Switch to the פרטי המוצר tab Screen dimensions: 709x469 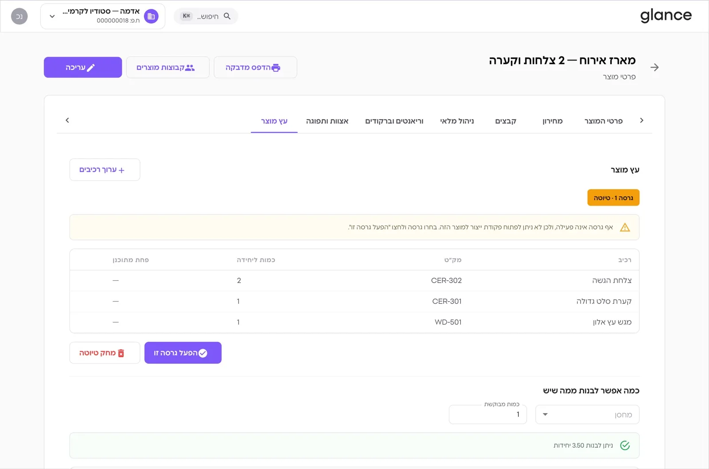[x=603, y=121]
